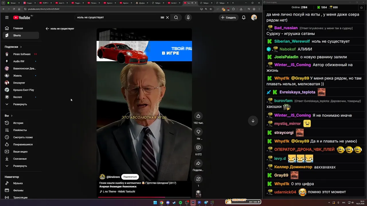Open Фильмы under Навигатор
367x206 pixels.
pyautogui.click(x=21, y=190)
